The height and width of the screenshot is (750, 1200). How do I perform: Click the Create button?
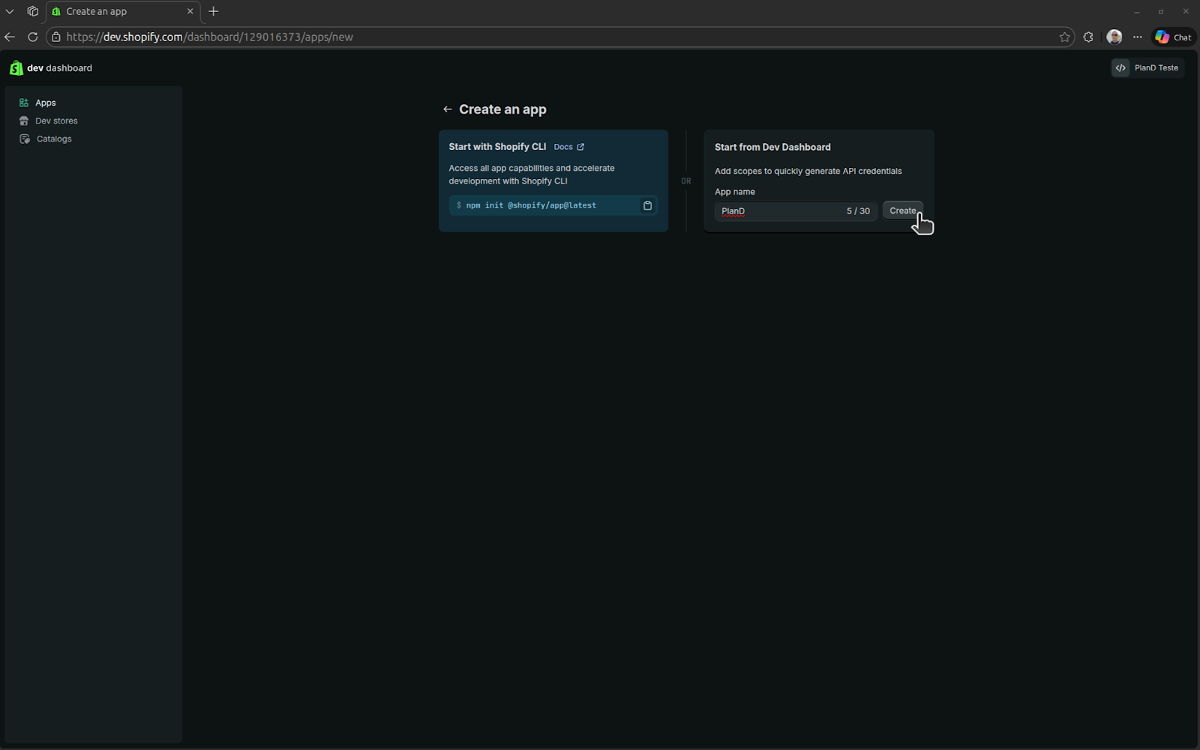point(902,211)
